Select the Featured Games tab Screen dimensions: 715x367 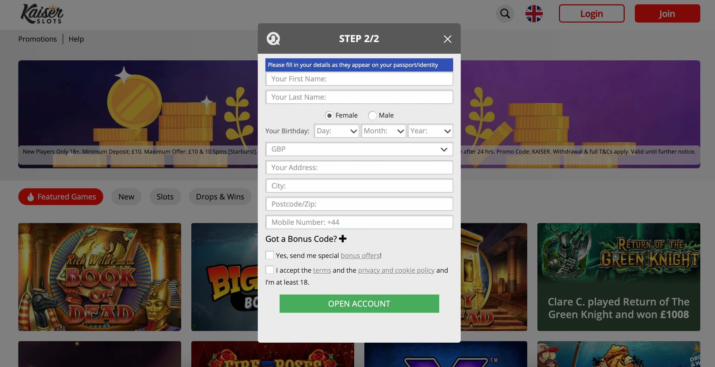[x=61, y=197]
